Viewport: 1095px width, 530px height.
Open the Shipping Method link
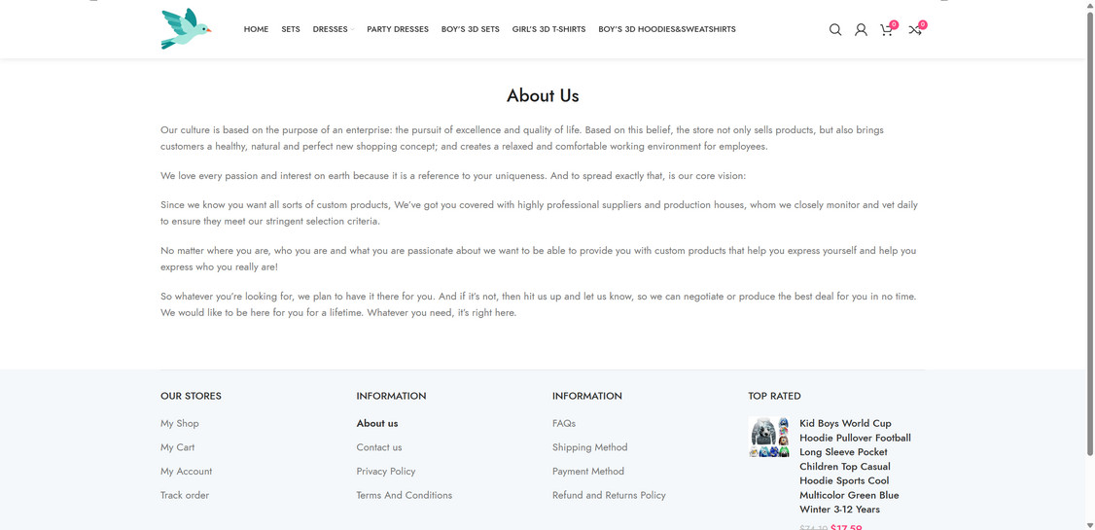(590, 447)
